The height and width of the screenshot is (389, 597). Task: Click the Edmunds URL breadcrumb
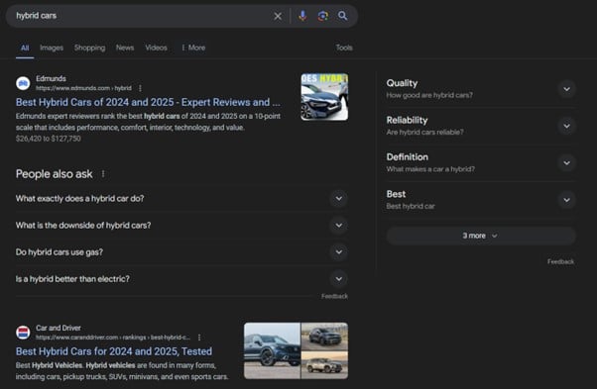[x=83, y=88]
